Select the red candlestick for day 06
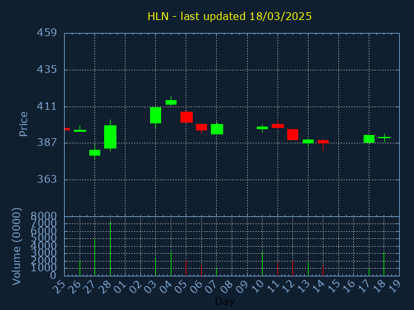Image resolution: width=414 pixels, height=310 pixels. [201, 127]
